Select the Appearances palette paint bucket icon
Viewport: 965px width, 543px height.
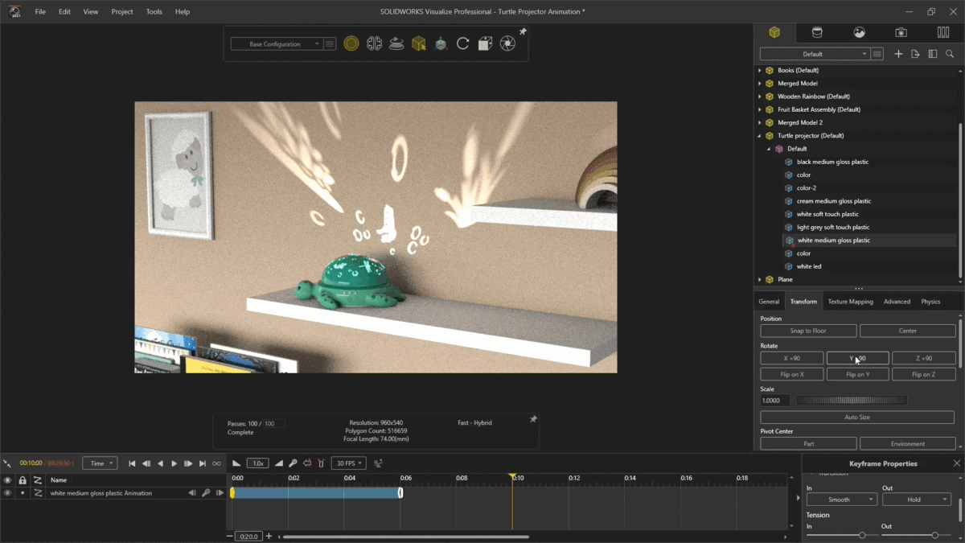pos(817,32)
